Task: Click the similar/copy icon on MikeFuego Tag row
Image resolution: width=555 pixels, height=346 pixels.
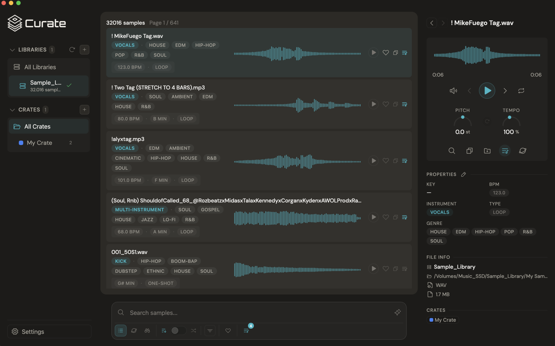Action: tap(395, 53)
